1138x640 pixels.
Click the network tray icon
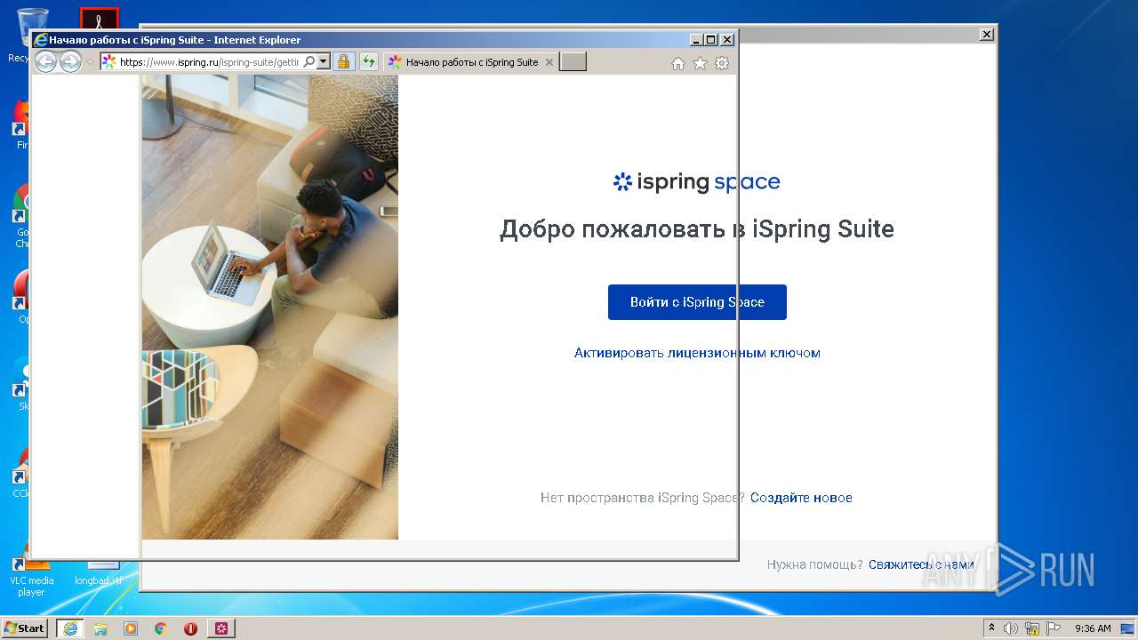click(x=1032, y=628)
